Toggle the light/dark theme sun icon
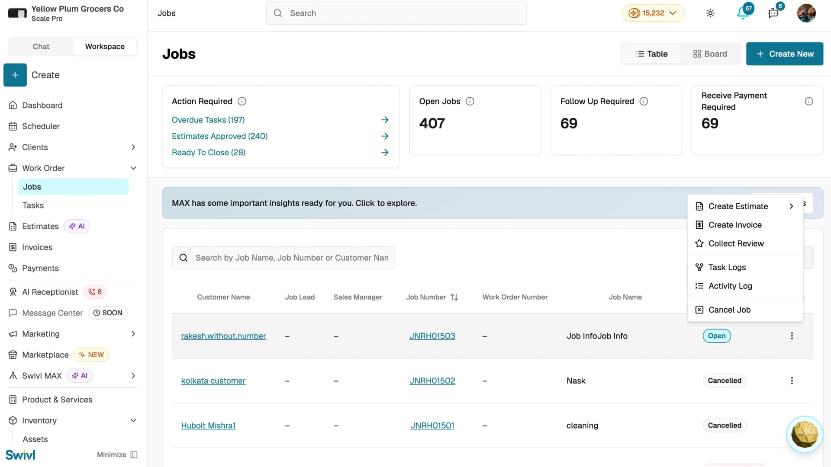 [710, 13]
